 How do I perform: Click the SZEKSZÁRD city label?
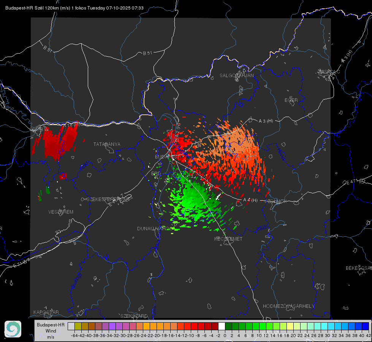click(x=134, y=316)
